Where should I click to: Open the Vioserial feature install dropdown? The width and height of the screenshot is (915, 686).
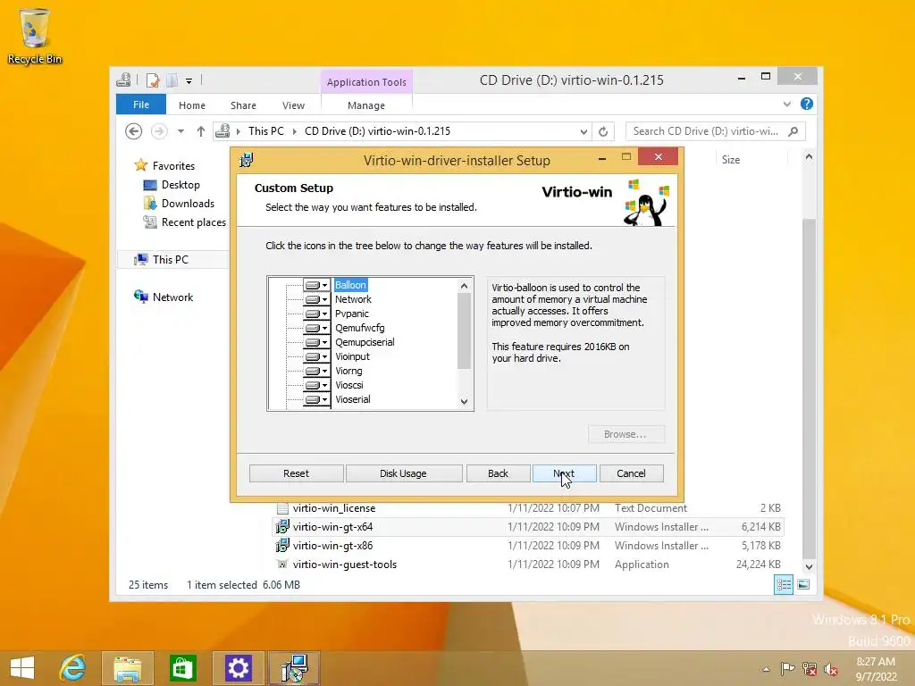click(x=316, y=399)
